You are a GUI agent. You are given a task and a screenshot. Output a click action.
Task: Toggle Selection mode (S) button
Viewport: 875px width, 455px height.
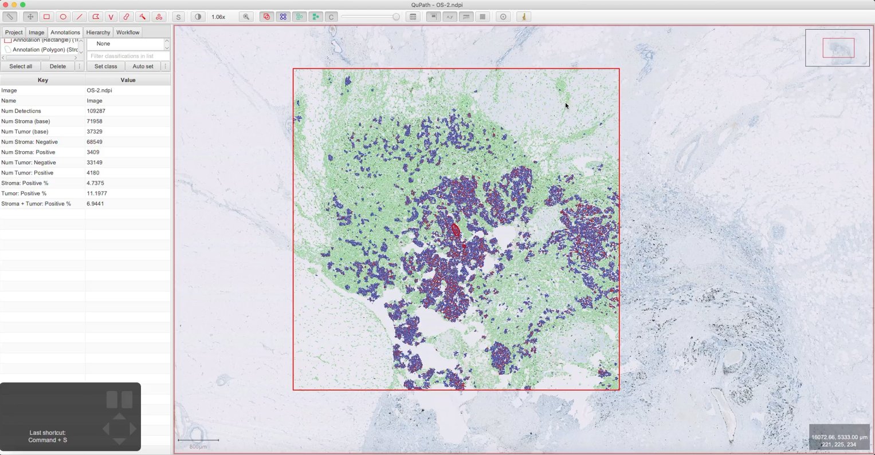[x=178, y=17]
